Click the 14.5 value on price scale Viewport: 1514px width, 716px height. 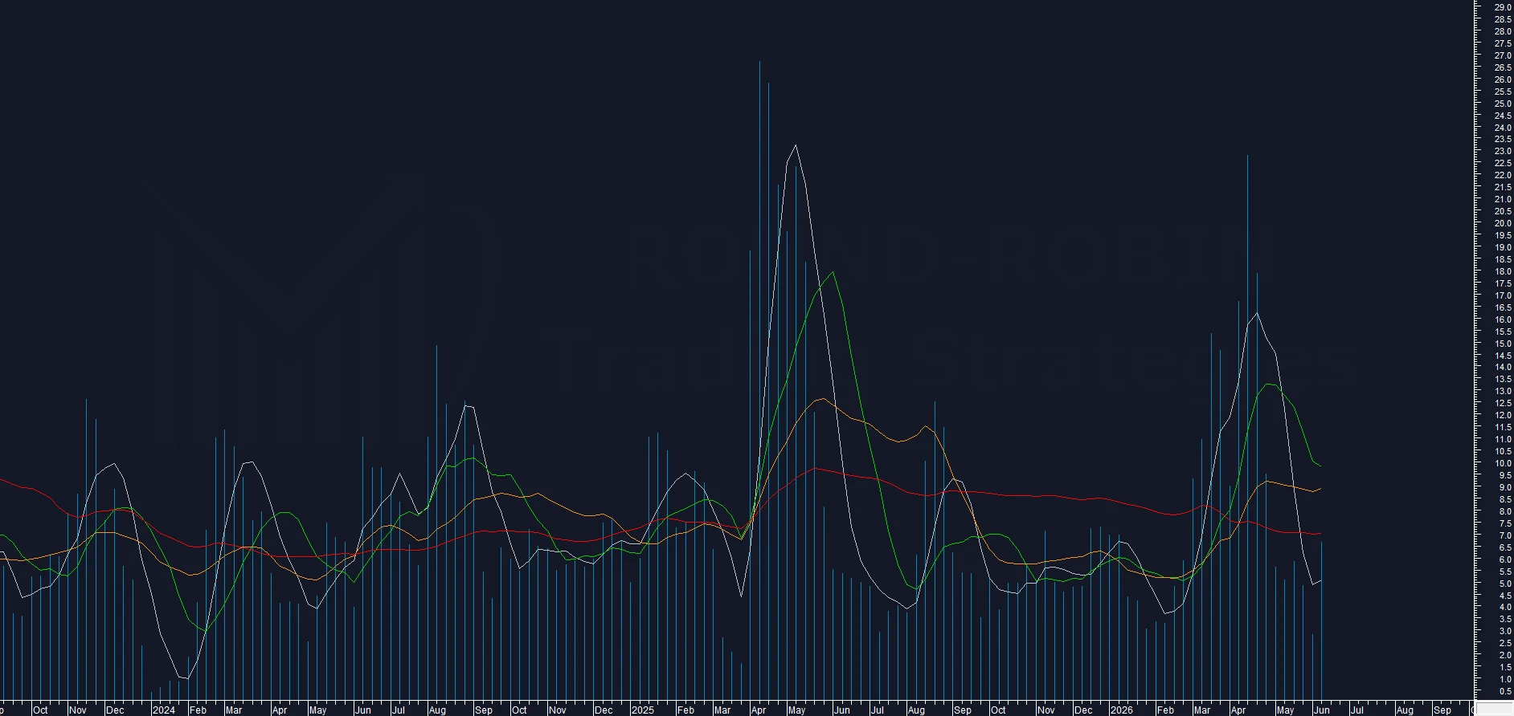(1503, 356)
